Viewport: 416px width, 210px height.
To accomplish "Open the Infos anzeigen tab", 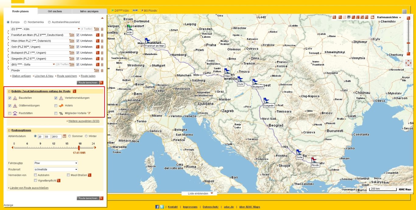I will pyautogui.click(x=89, y=12).
